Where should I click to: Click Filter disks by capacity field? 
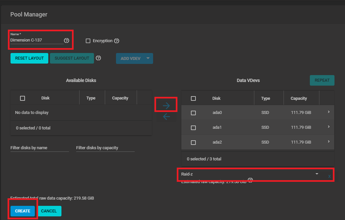pos(105,148)
